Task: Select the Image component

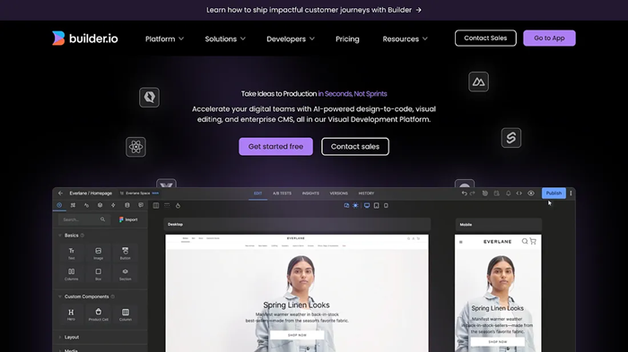Action: coord(98,253)
